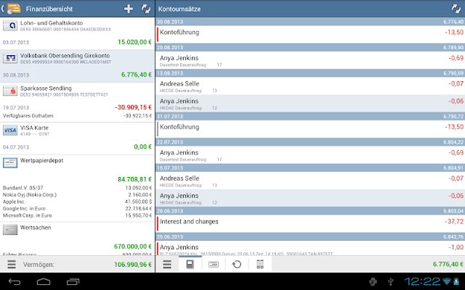Viewport: 465px width, 290px height.
Task: Switch to the standing orders circular-arrow tab
Action: pyautogui.click(x=237, y=264)
